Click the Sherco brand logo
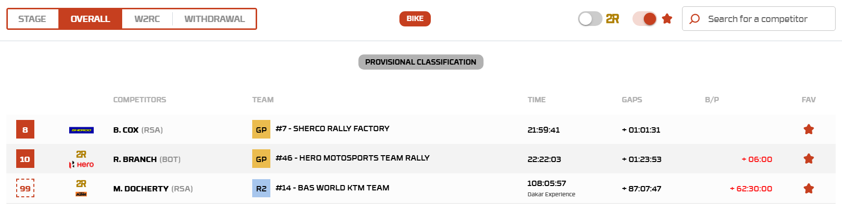 [81, 130]
